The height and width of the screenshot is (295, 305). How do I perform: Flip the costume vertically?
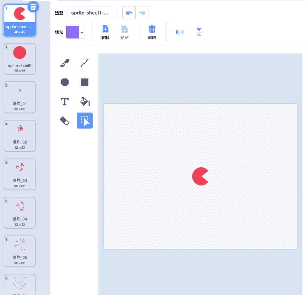(x=199, y=32)
